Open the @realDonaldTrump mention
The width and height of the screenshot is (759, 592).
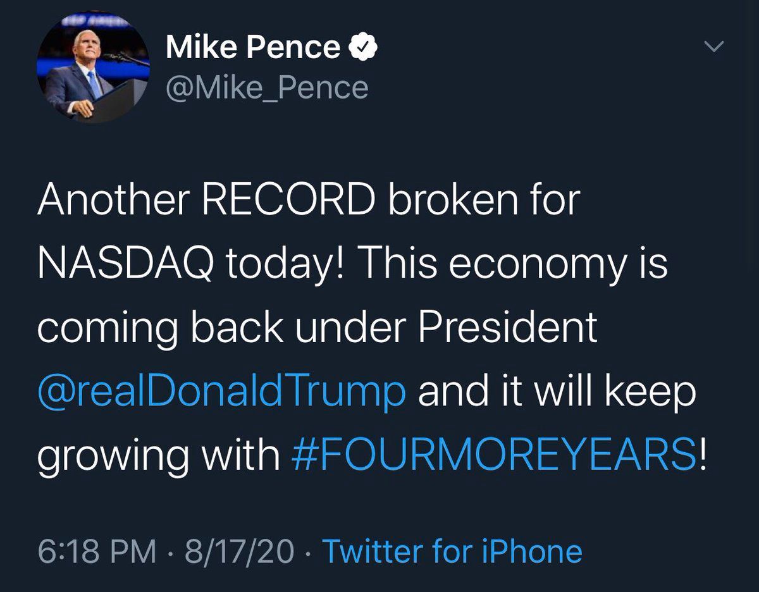click(221, 392)
